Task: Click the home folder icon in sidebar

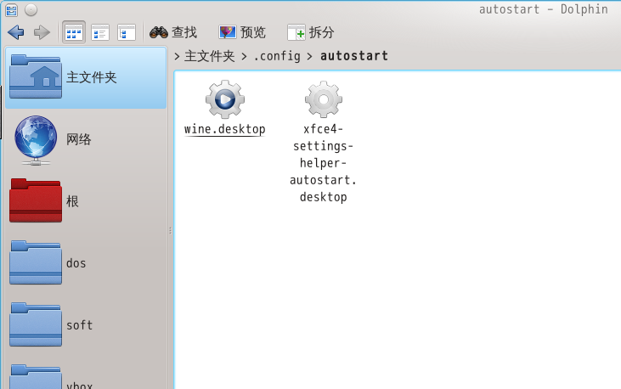Action: tap(36, 76)
